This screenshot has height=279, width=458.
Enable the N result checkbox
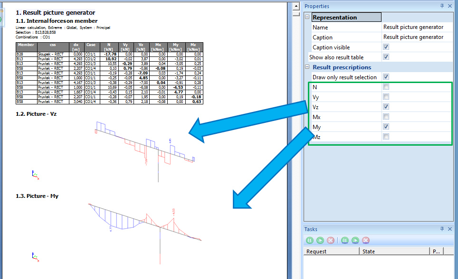coord(386,87)
